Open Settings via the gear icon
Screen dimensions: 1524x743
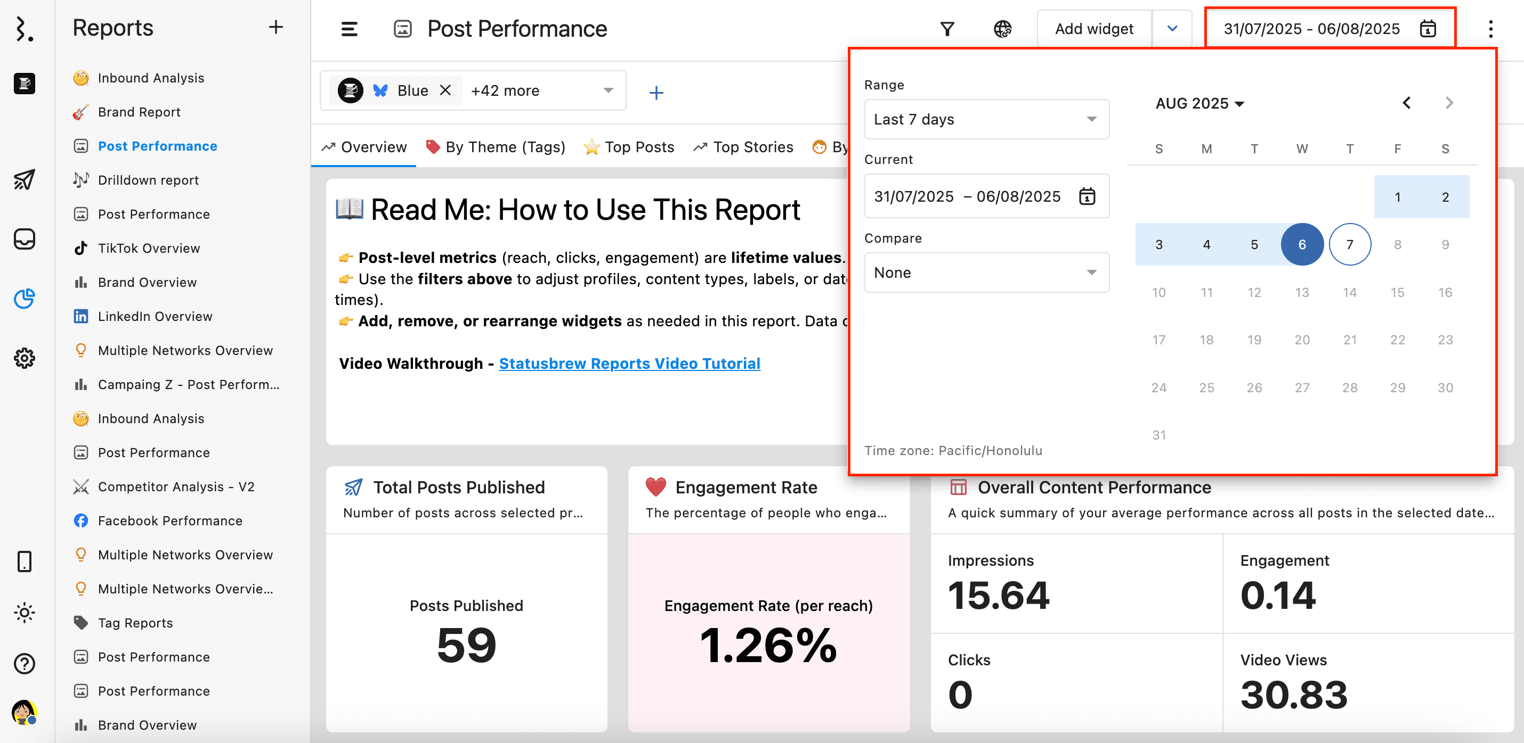click(x=25, y=358)
